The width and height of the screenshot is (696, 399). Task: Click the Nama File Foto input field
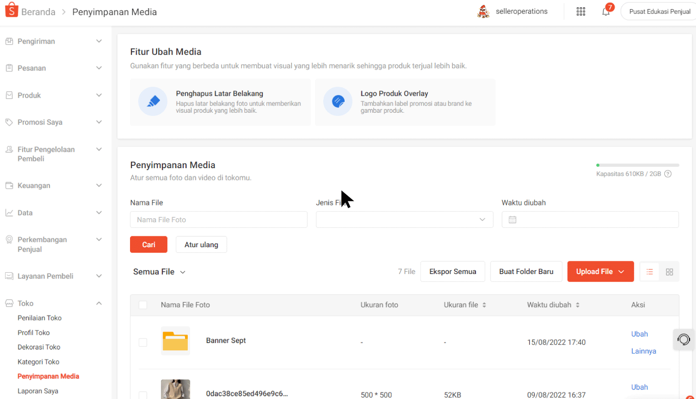tap(219, 219)
